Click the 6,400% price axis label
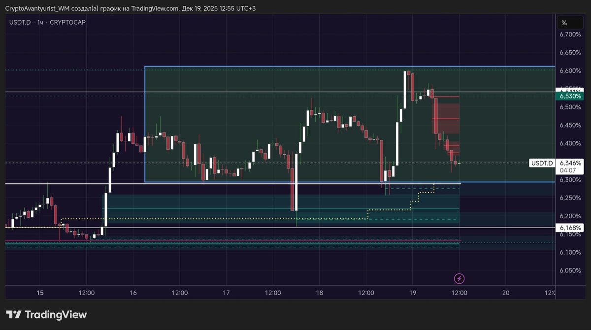The image size is (591, 330). (x=570, y=143)
